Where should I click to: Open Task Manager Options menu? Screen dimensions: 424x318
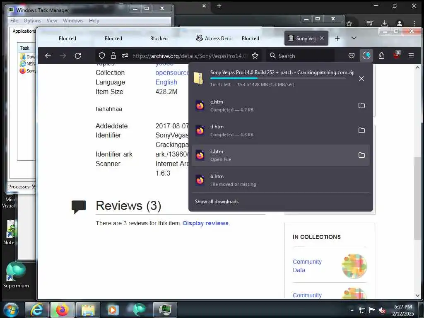tap(32, 21)
